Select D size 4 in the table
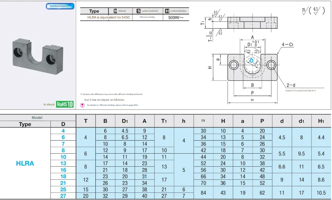 [x=63, y=130]
